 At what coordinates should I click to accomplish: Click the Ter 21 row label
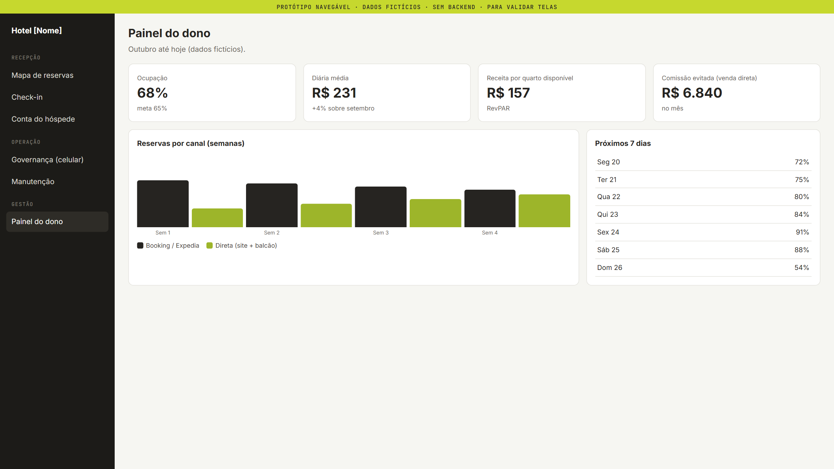coord(607,180)
